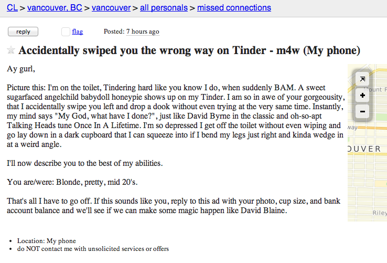Tick the flag checkbox

coord(66,31)
